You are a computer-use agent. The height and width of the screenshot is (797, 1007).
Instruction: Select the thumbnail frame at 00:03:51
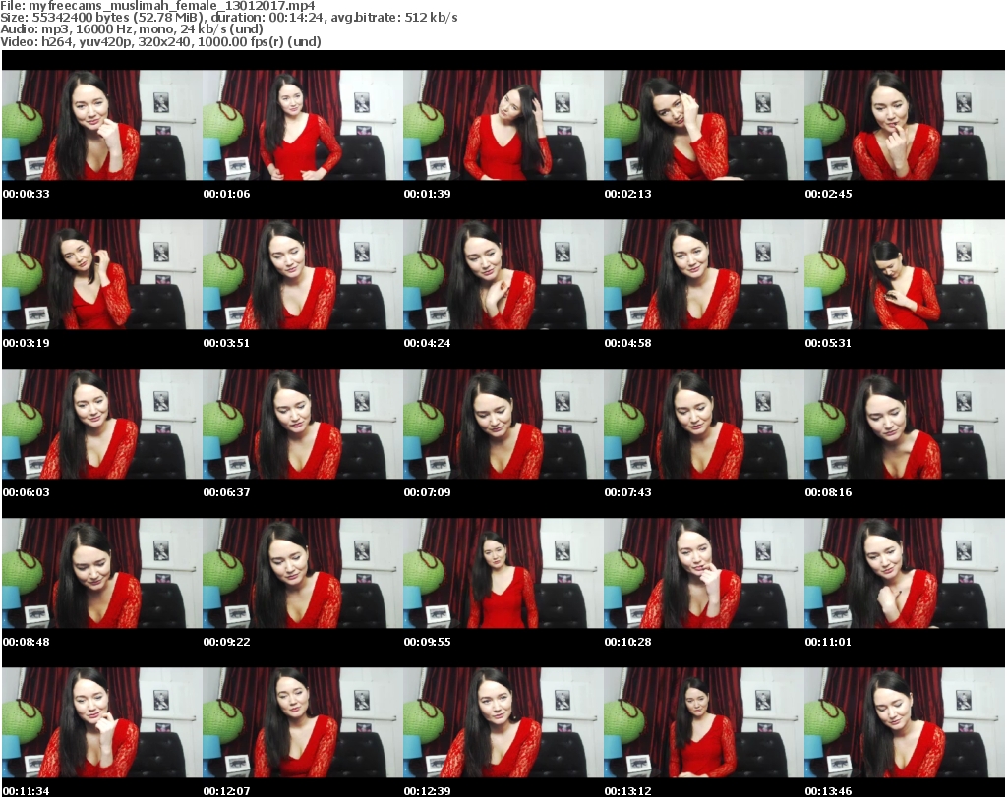[303, 274]
